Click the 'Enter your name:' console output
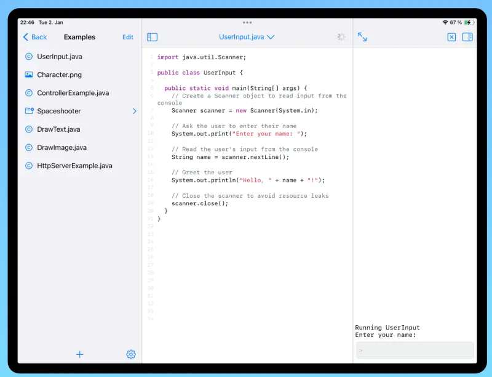Image resolution: width=492 pixels, height=377 pixels. point(386,335)
